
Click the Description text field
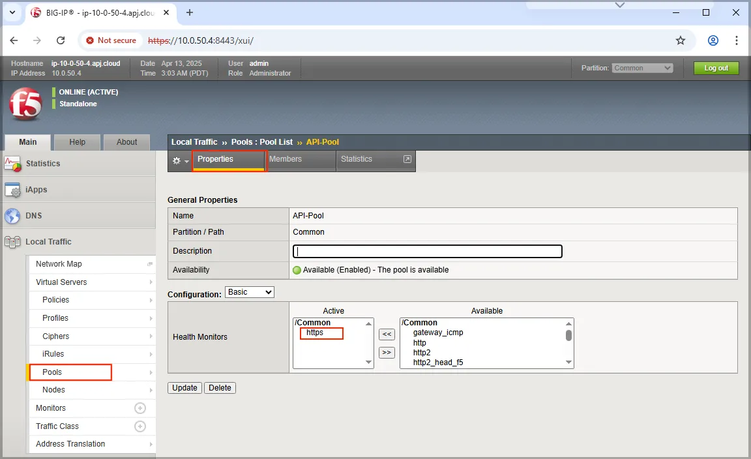point(428,251)
